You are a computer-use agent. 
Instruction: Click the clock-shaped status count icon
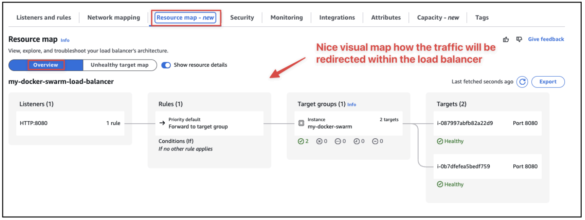point(356,141)
